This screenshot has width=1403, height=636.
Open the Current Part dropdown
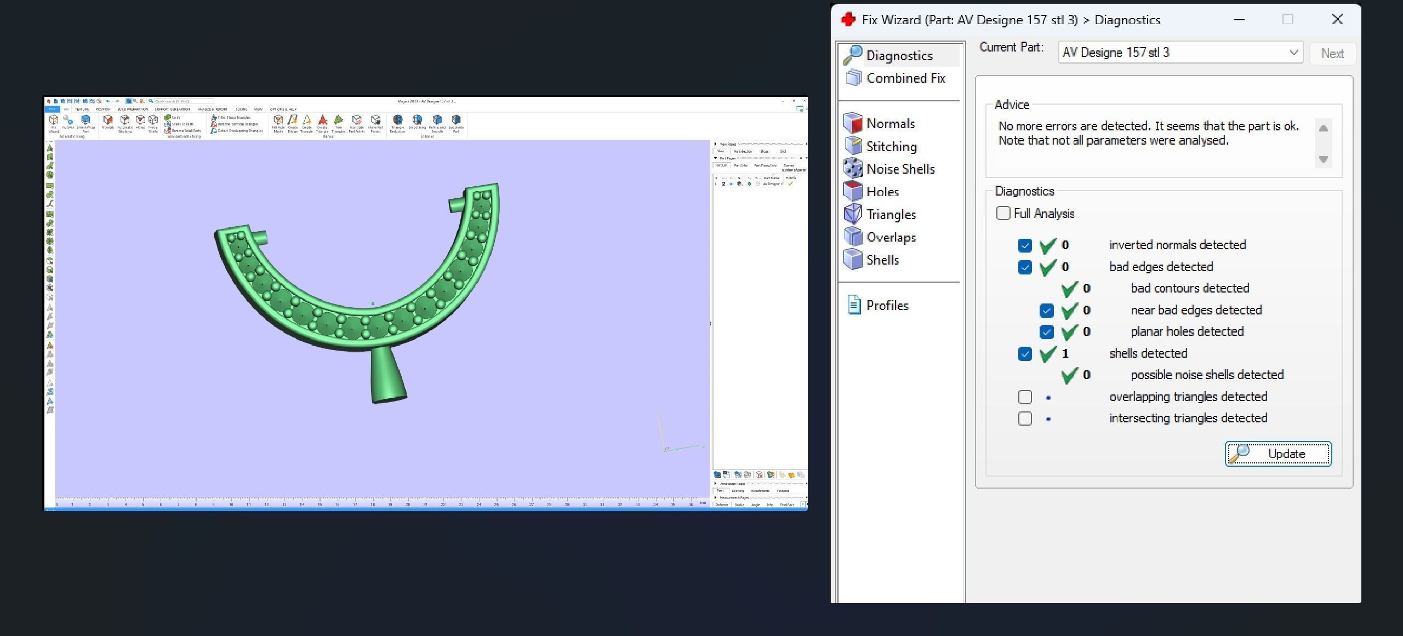coord(1293,53)
